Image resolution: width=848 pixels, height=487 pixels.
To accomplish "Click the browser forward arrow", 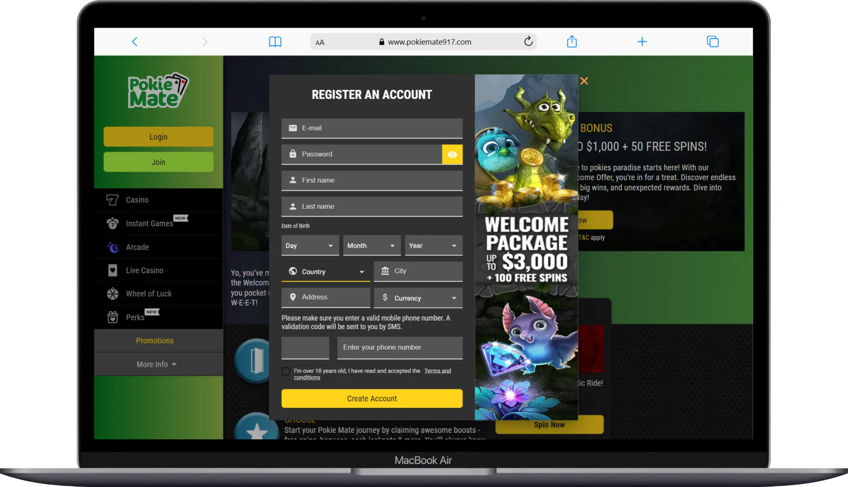I will (x=205, y=42).
